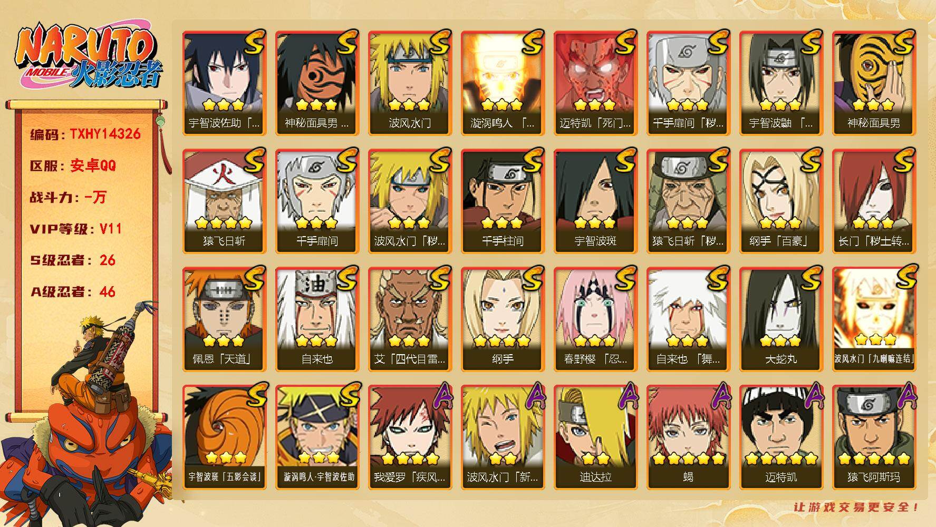Select the 波风水门 S-rank character card
Image resolution: width=936 pixels, height=527 pixels.
click(409, 83)
